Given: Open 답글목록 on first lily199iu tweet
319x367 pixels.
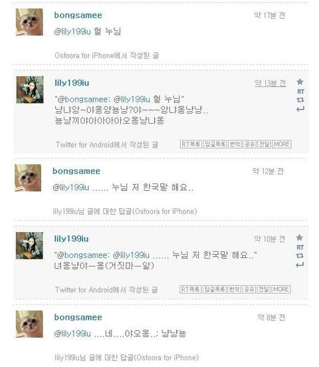Looking at the screenshot, I should [215, 144].
